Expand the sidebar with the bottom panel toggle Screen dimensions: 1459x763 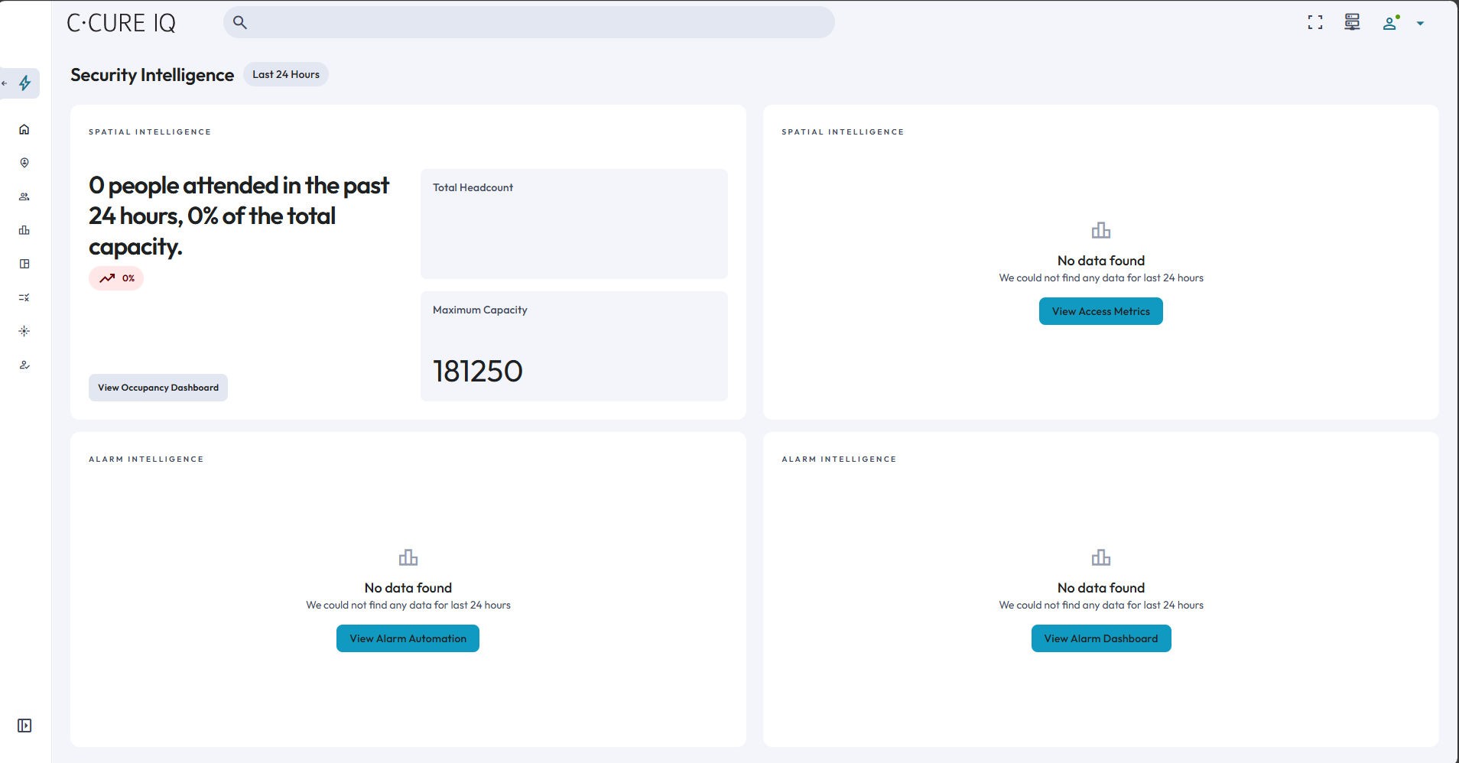[x=24, y=726]
